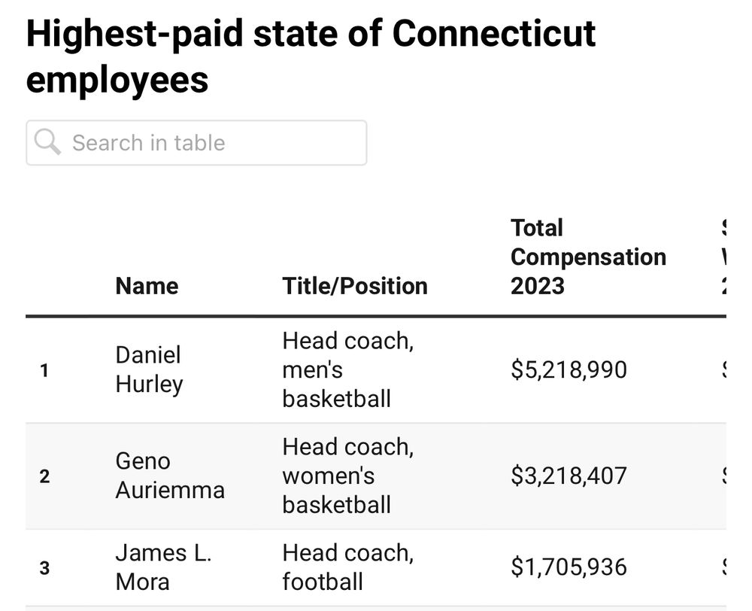This screenshot has height=611, width=752.
Task: Click the Highest-paid state of Connecticut employees heading
Action: pyautogui.click(x=311, y=56)
